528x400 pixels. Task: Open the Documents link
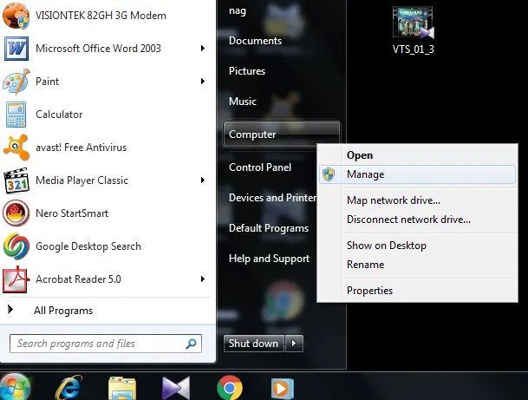pos(255,41)
